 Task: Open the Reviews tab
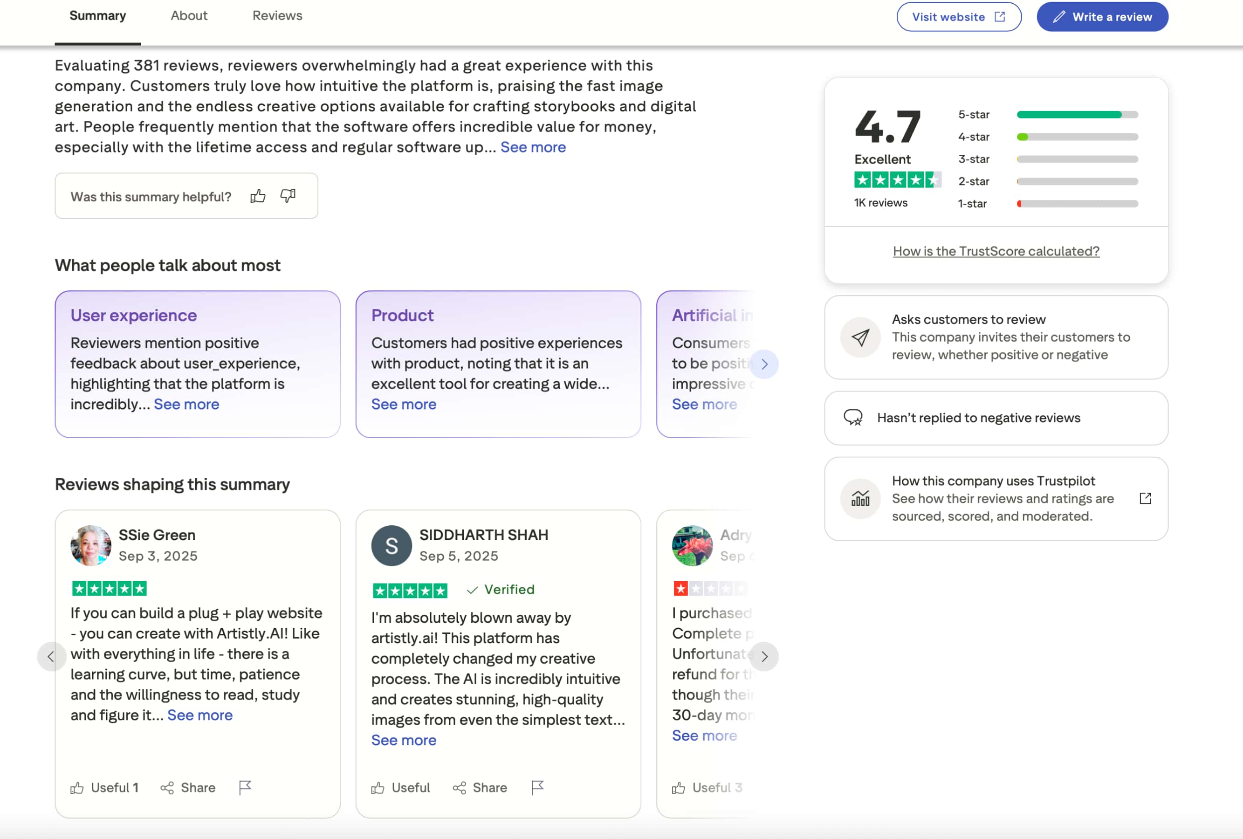tap(277, 16)
